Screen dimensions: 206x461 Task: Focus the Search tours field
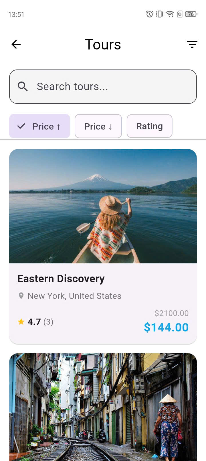pos(109,86)
